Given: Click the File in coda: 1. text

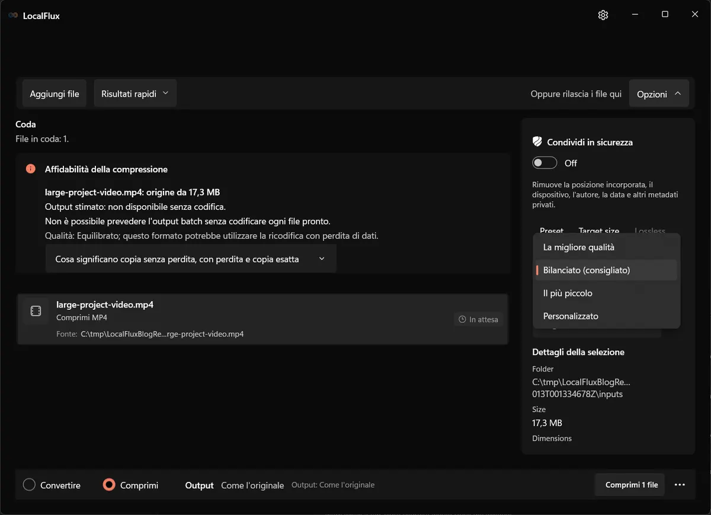Looking at the screenshot, I should click(x=42, y=139).
